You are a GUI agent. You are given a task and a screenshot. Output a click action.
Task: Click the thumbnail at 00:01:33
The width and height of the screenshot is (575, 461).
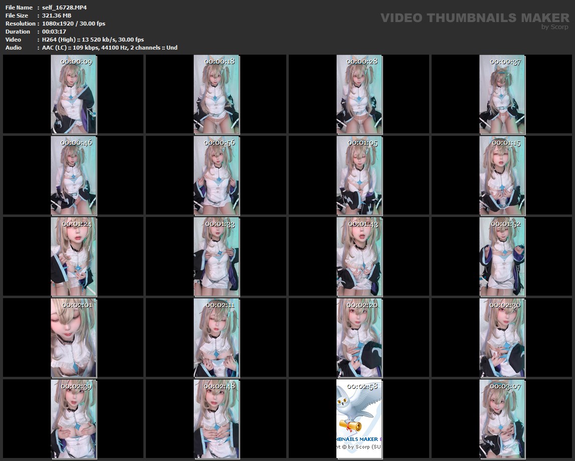point(217,257)
